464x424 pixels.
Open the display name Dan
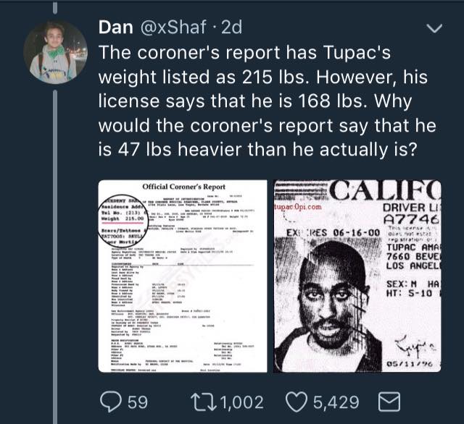tap(116, 27)
